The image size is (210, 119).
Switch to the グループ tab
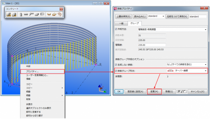pos(134,23)
